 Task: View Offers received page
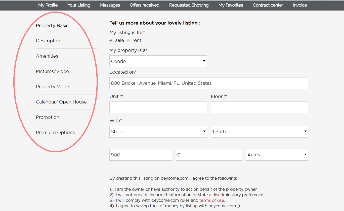pos(145,5)
